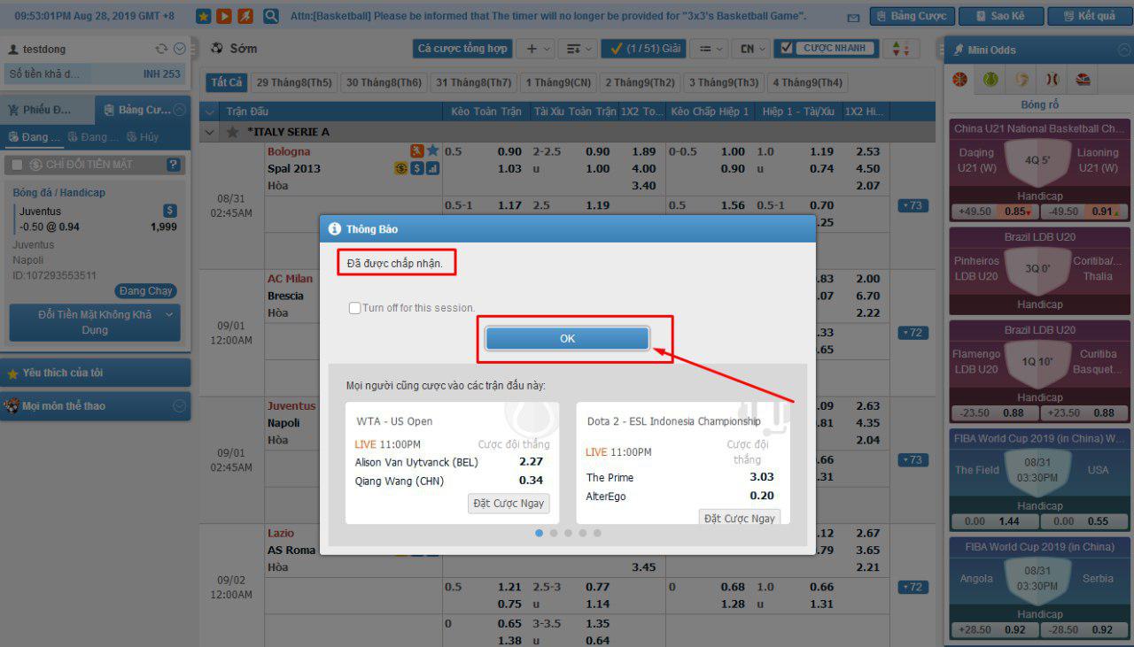The height and width of the screenshot is (647, 1134).
Task: Toggle the CƯỢC NHANH quick bet checkbox
Action: coord(787,49)
